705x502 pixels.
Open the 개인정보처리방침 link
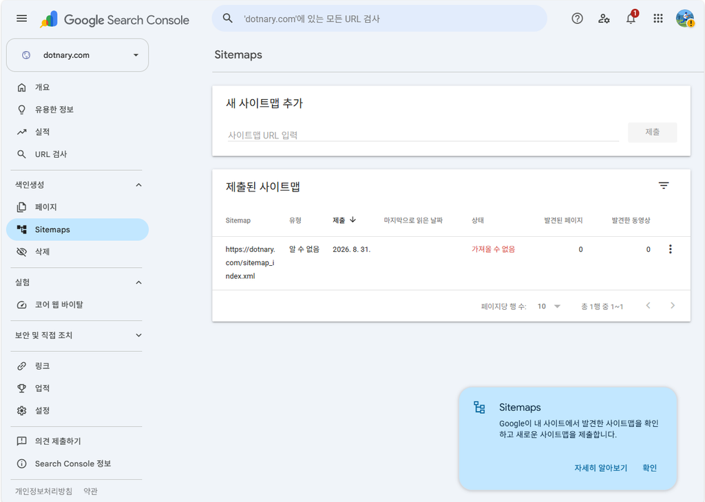coord(43,491)
